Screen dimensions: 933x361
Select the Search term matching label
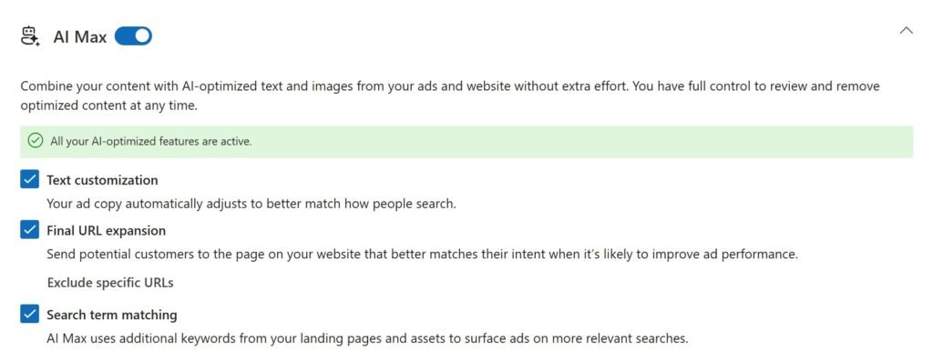[112, 314]
